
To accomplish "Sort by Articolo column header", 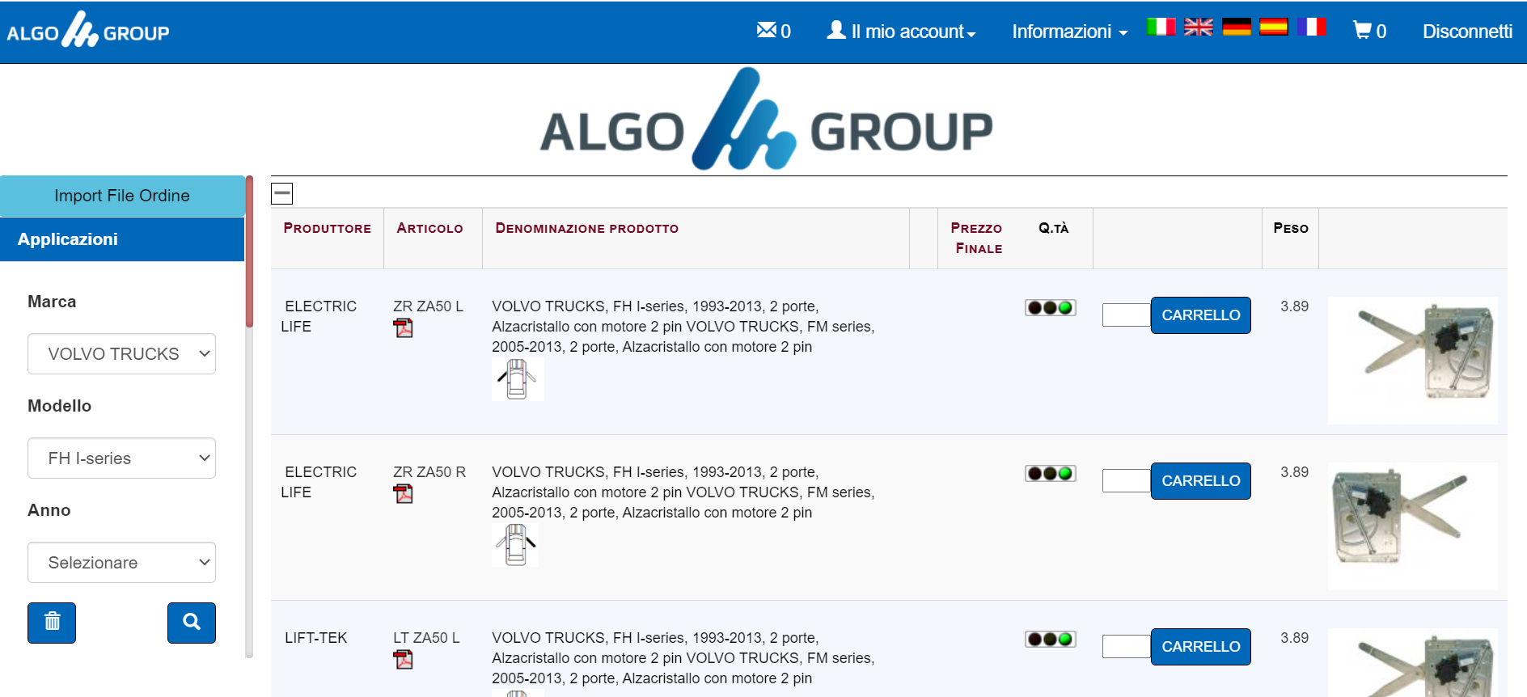I will click(x=429, y=229).
